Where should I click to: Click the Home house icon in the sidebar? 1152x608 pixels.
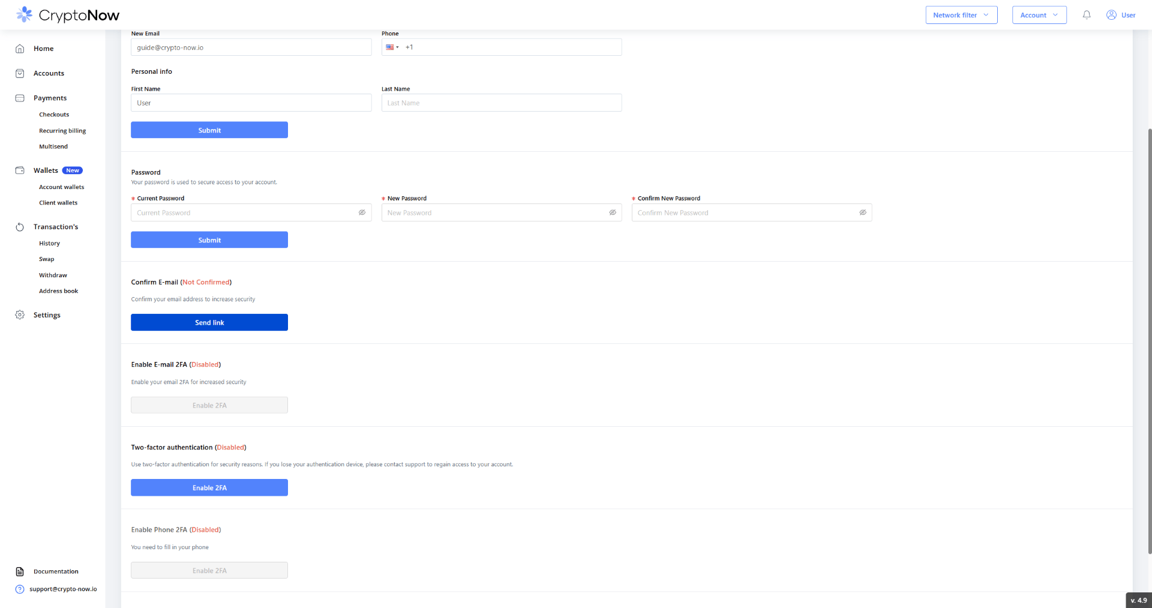point(20,49)
